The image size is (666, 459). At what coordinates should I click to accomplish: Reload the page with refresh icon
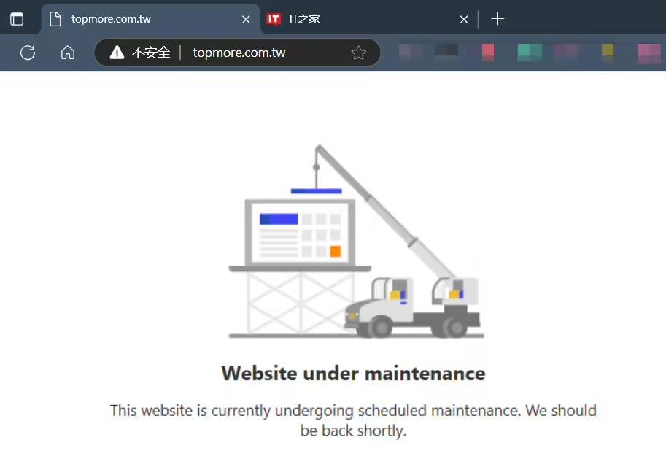(x=28, y=53)
